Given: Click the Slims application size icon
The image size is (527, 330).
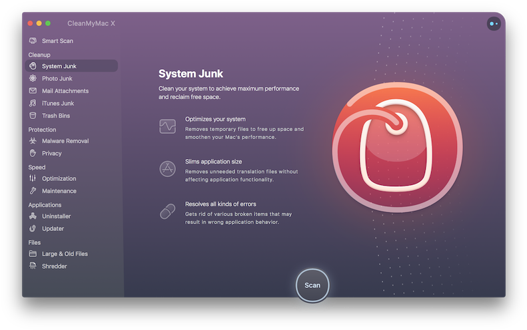Looking at the screenshot, I should click(167, 169).
